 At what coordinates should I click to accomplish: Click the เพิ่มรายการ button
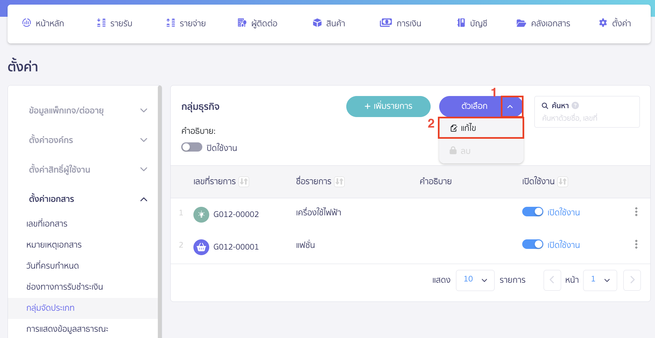pos(388,106)
